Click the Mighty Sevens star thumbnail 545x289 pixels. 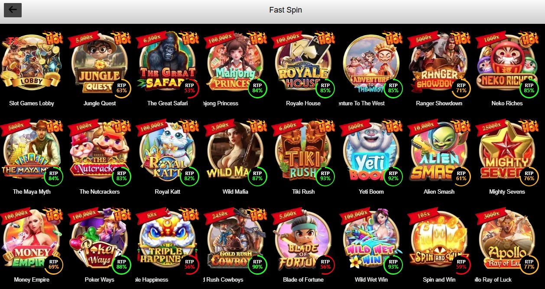coord(507,152)
